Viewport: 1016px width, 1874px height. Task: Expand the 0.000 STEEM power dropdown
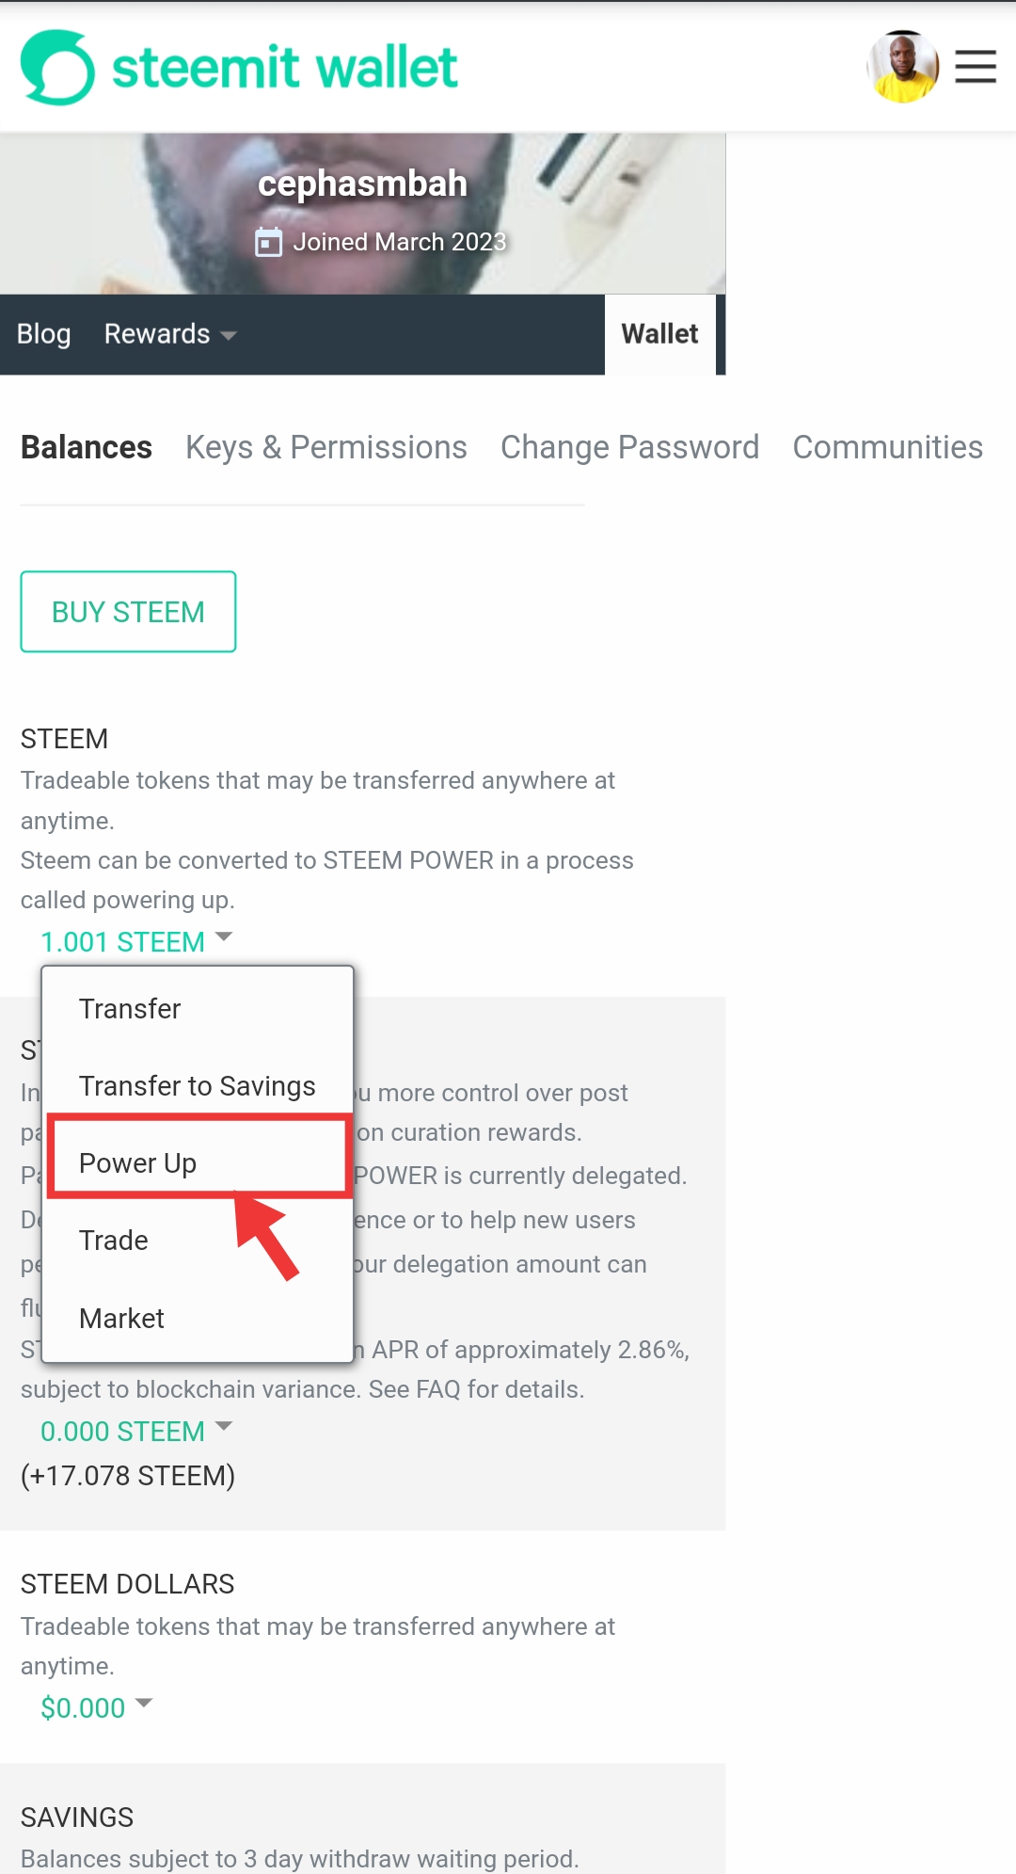point(135,1431)
